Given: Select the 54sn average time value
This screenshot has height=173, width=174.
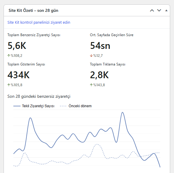Looking at the screenshot, I should click(x=100, y=46).
